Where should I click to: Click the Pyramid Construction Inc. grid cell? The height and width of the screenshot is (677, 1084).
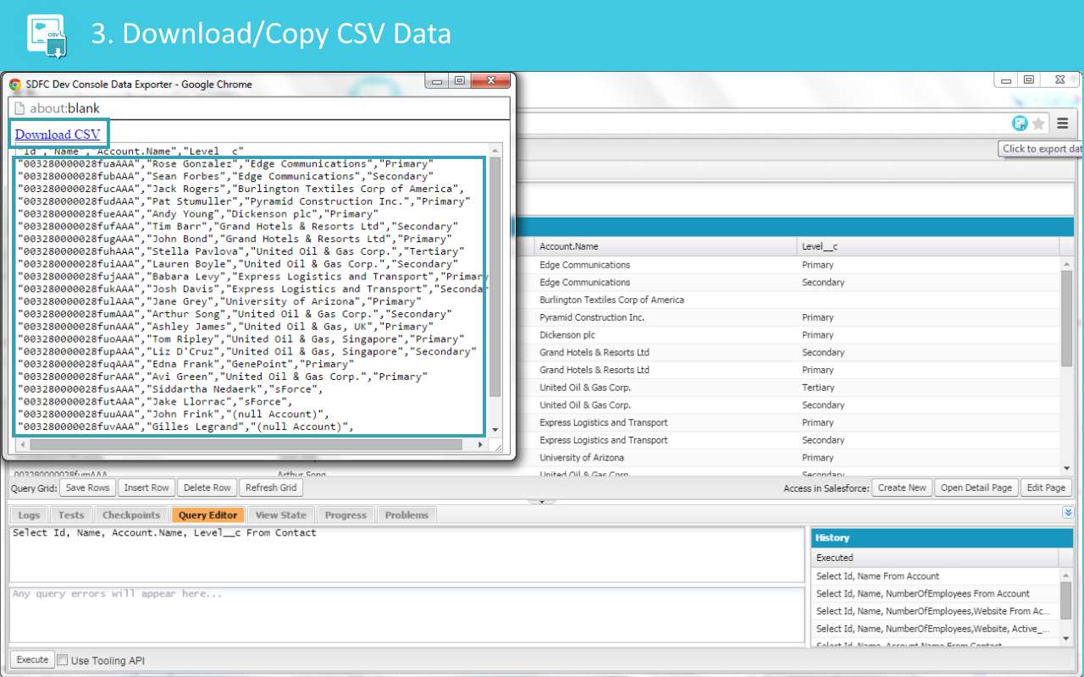pos(666,317)
